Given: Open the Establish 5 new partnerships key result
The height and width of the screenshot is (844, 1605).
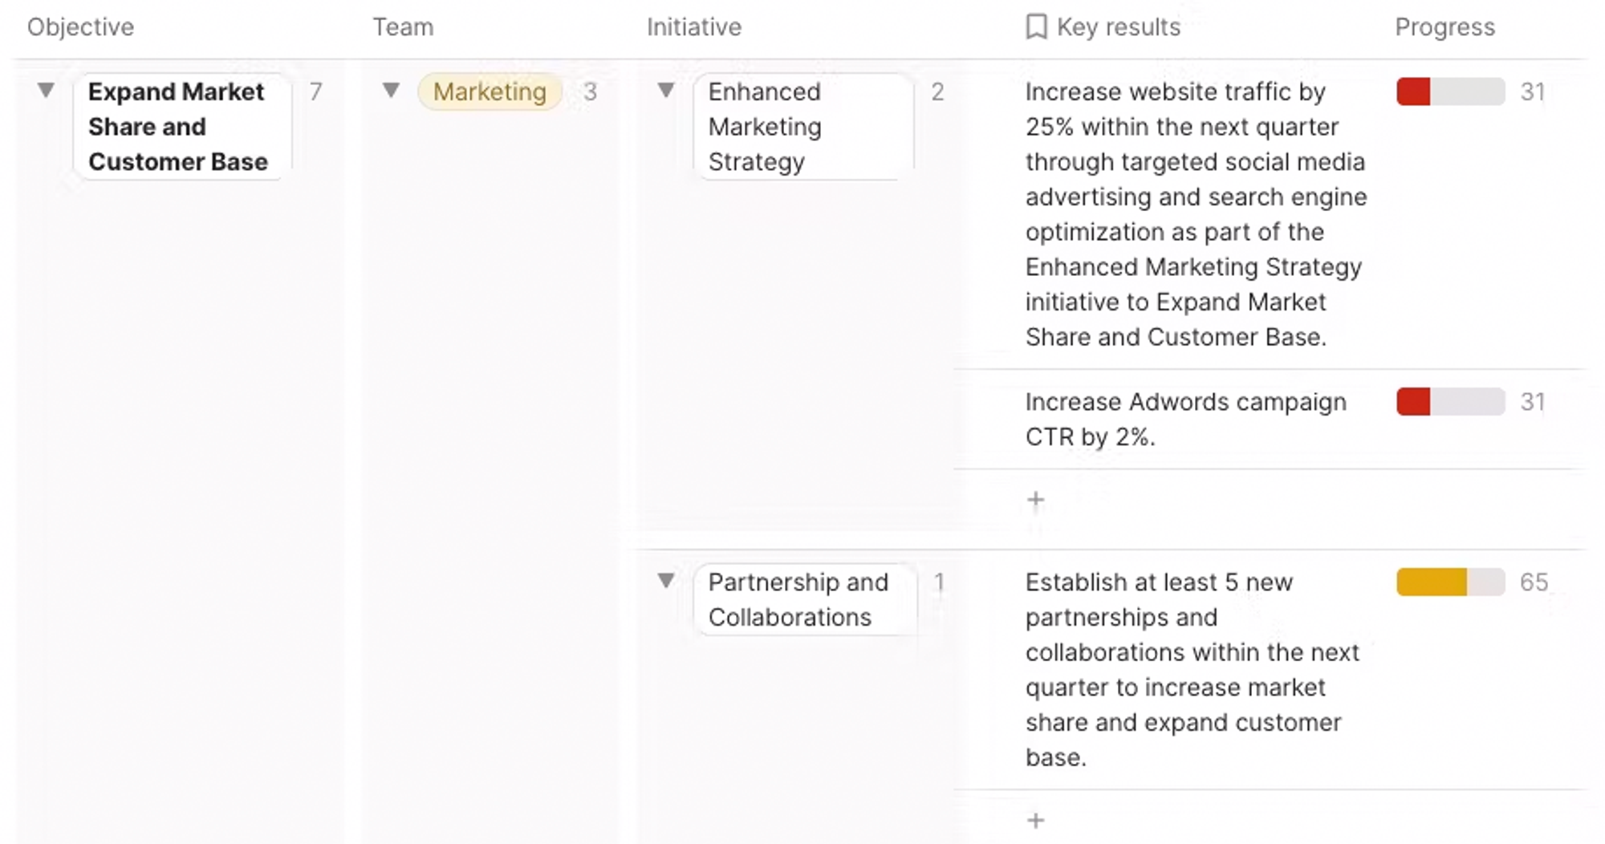Looking at the screenshot, I should pos(1191,669).
